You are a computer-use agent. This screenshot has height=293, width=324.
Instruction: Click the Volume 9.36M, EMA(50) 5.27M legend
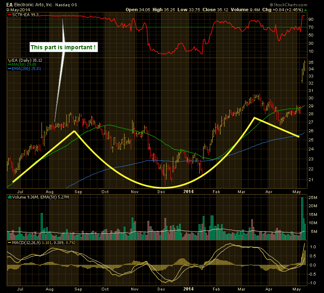pos(41,197)
